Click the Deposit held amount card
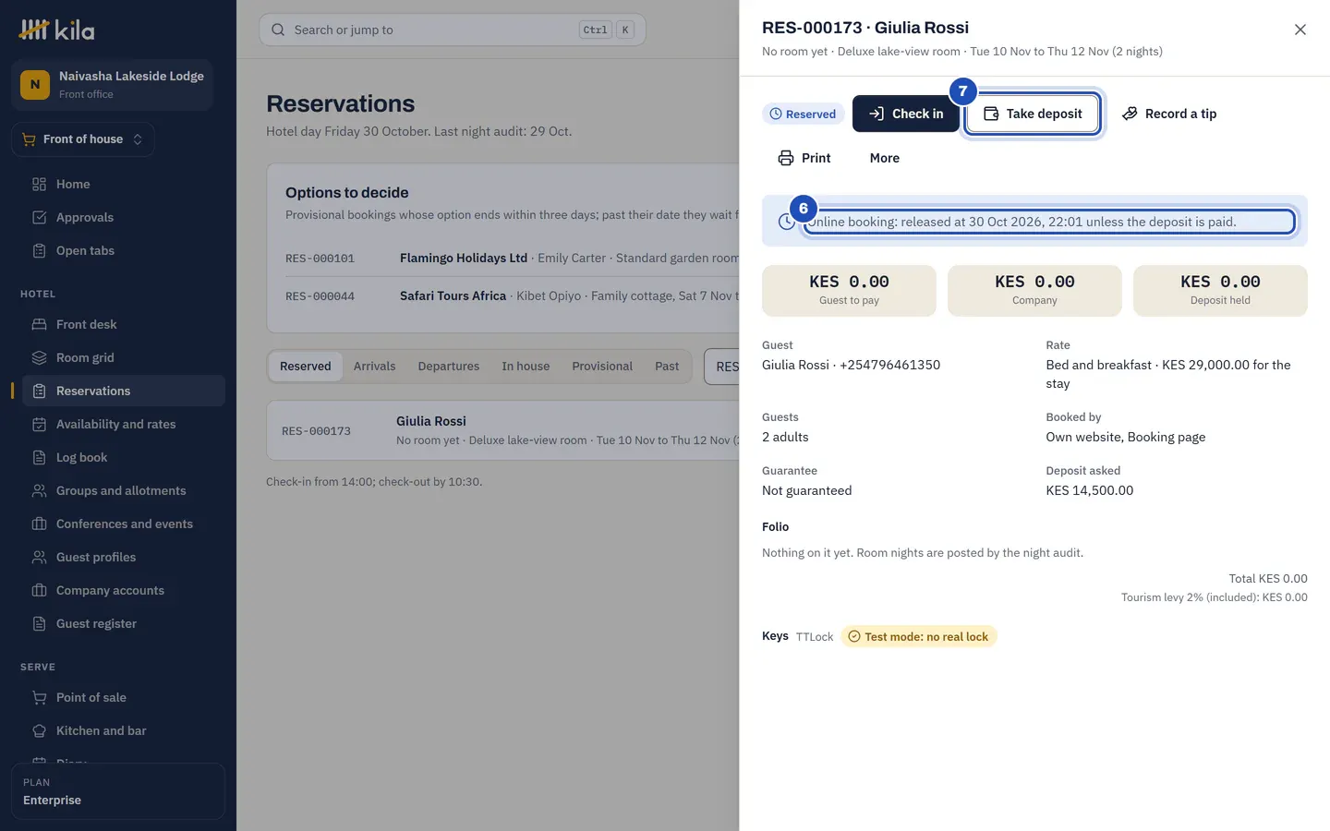 pos(1220,291)
